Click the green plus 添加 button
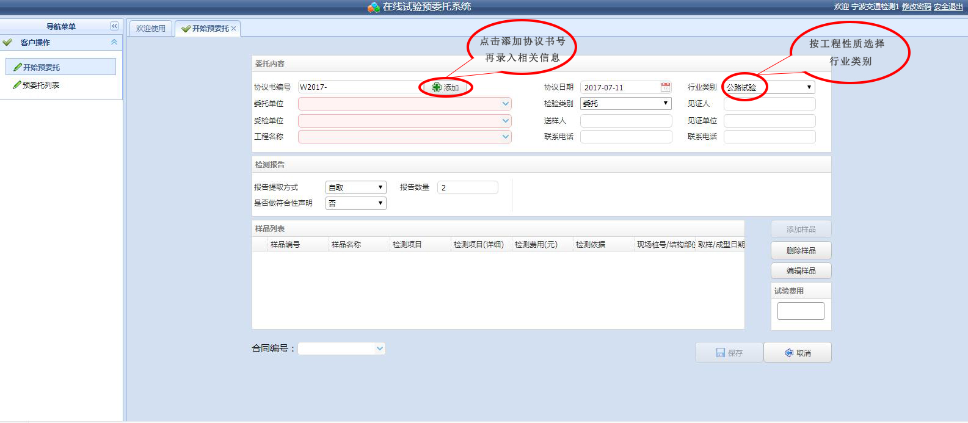The height and width of the screenshot is (423, 968). (x=446, y=88)
